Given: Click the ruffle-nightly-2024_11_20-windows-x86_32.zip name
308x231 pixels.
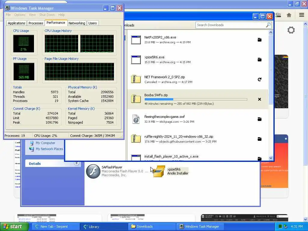Looking at the screenshot, I should [179, 137].
